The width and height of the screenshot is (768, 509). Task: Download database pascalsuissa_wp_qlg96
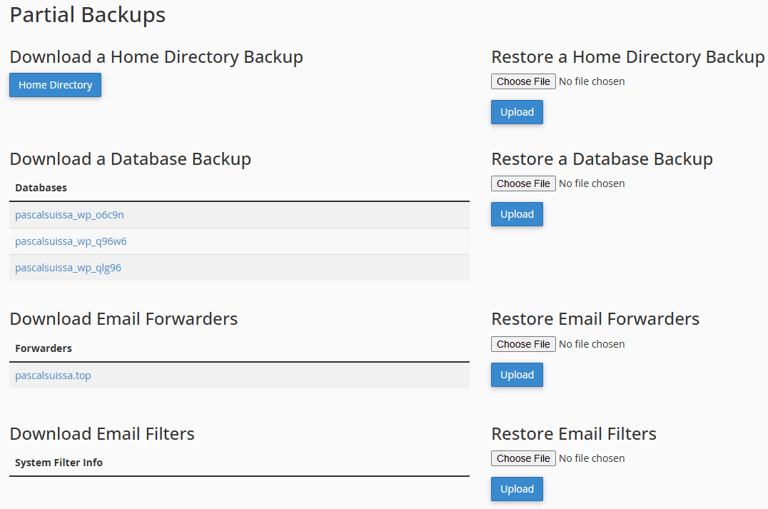pos(68,268)
